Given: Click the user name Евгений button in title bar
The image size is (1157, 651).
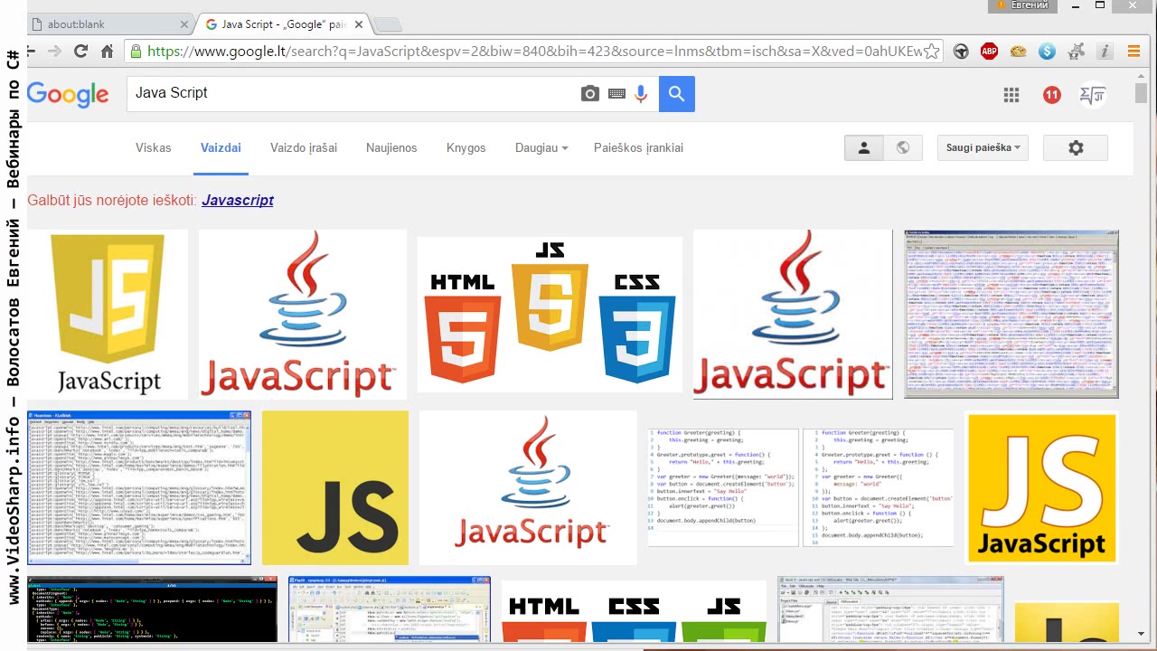Looking at the screenshot, I should tap(1023, 6).
